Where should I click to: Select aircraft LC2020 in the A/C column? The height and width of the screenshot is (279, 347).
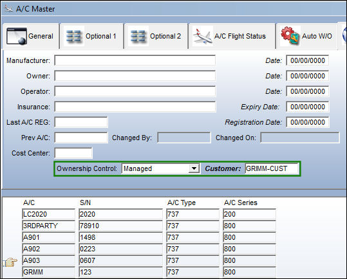click(49, 214)
